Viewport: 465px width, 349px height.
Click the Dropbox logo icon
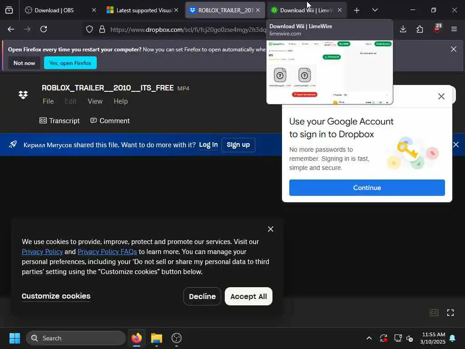coord(23,95)
